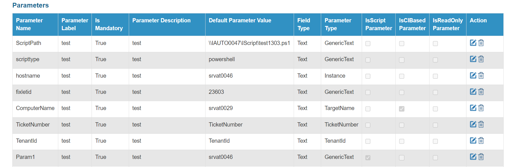Edit the scripttype parameter row

473,59
